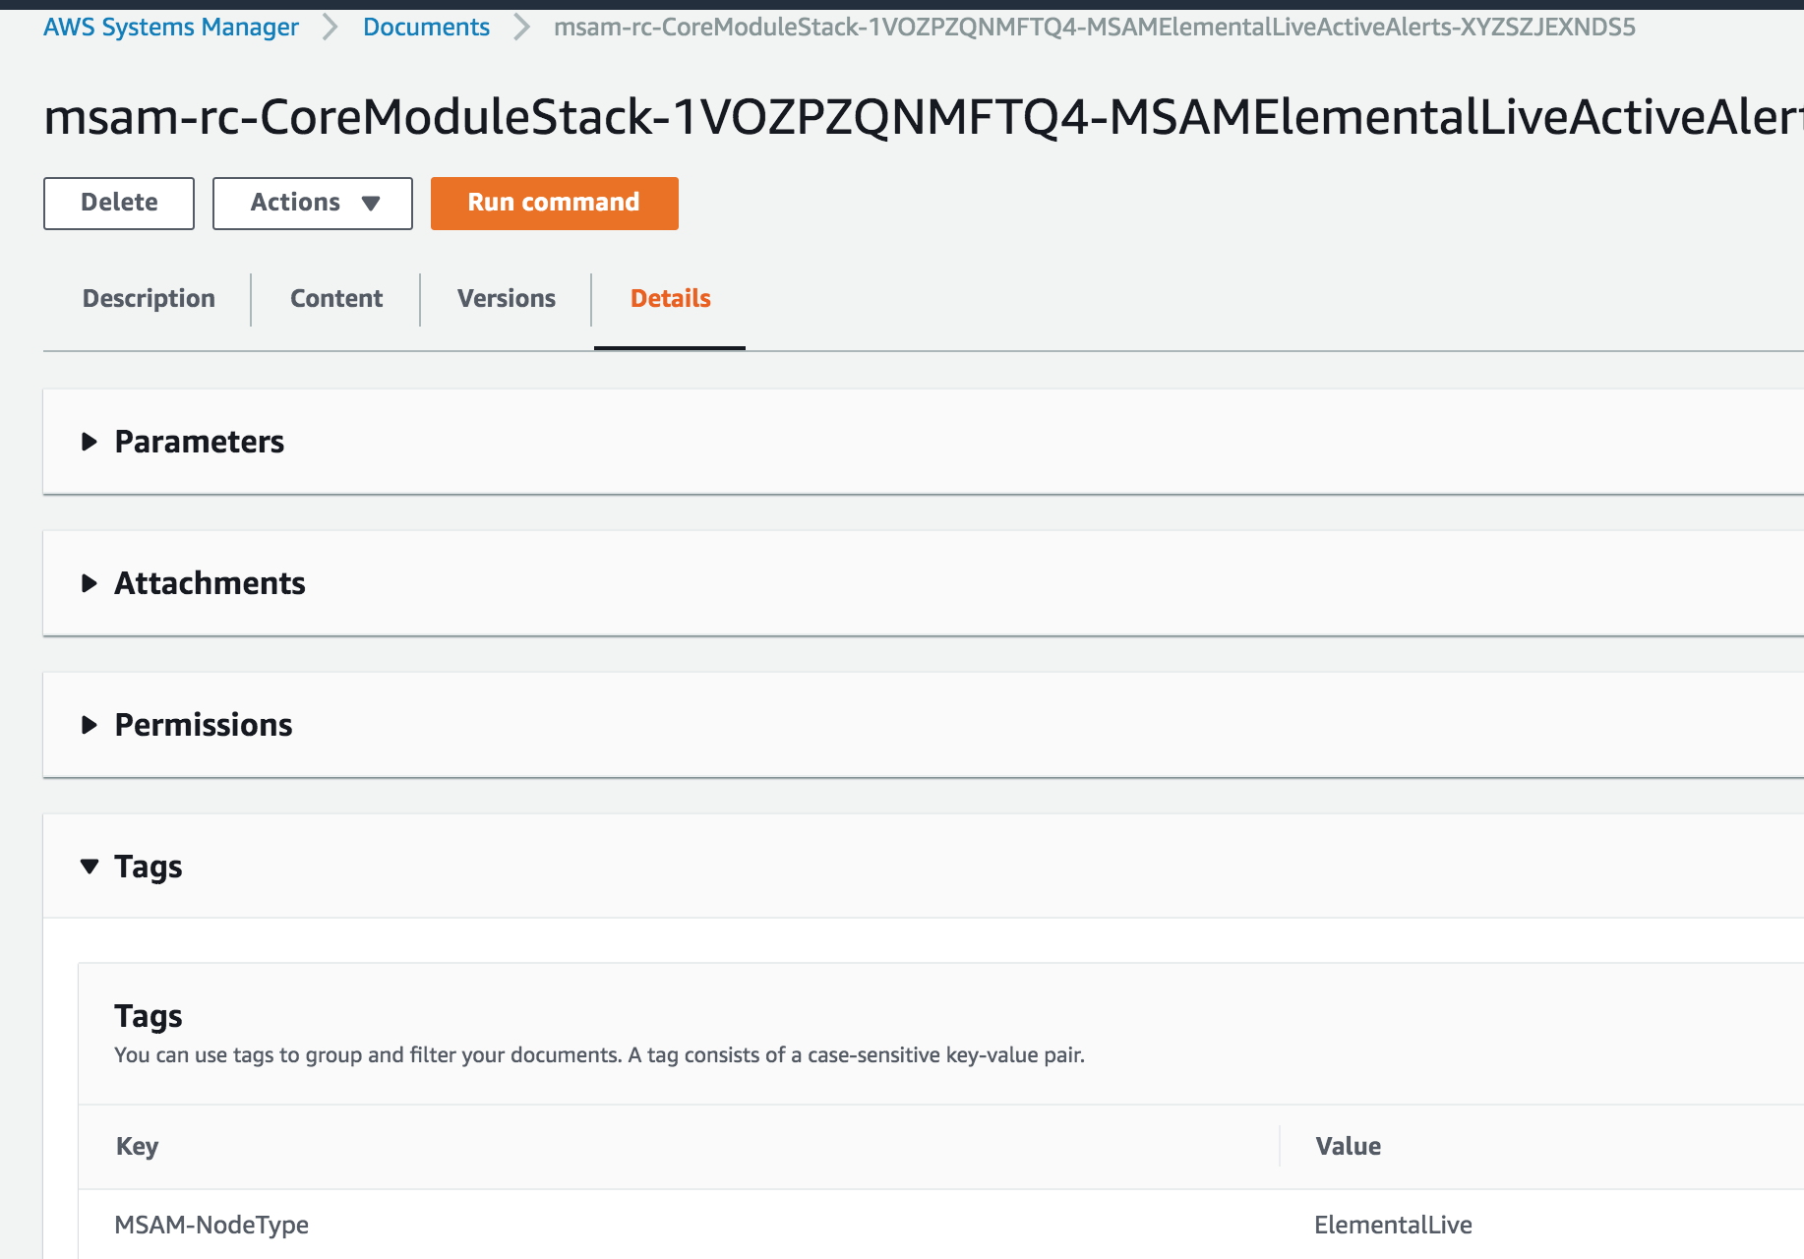Open the AWS Systems Manager breadcrumb link

[171, 27]
